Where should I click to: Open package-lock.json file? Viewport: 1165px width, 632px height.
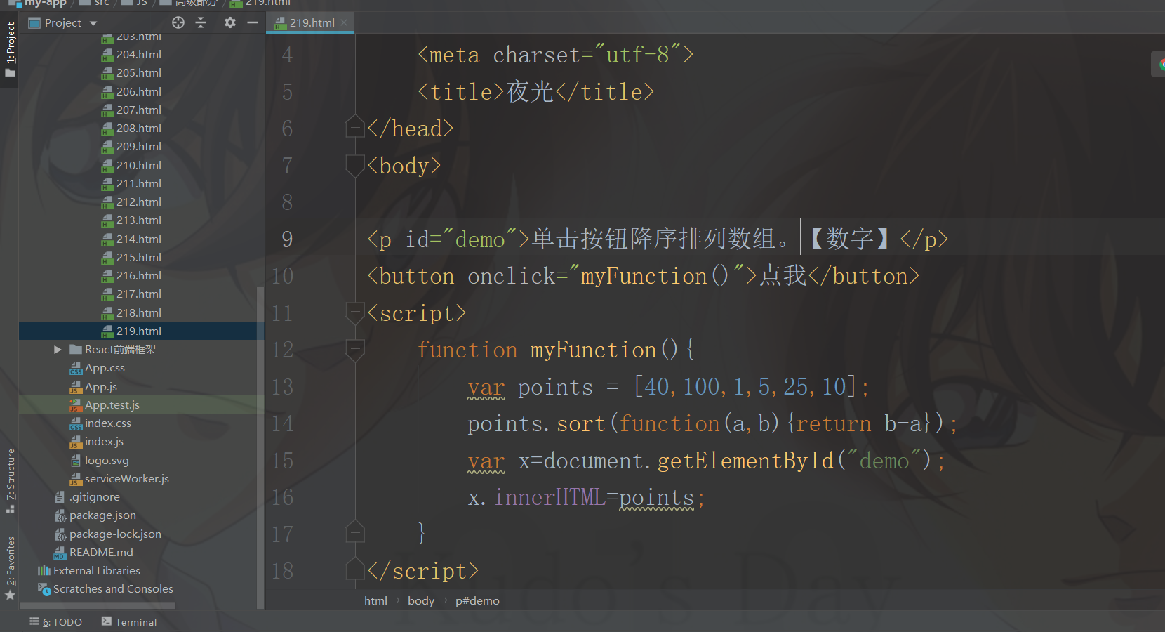(x=108, y=534)
